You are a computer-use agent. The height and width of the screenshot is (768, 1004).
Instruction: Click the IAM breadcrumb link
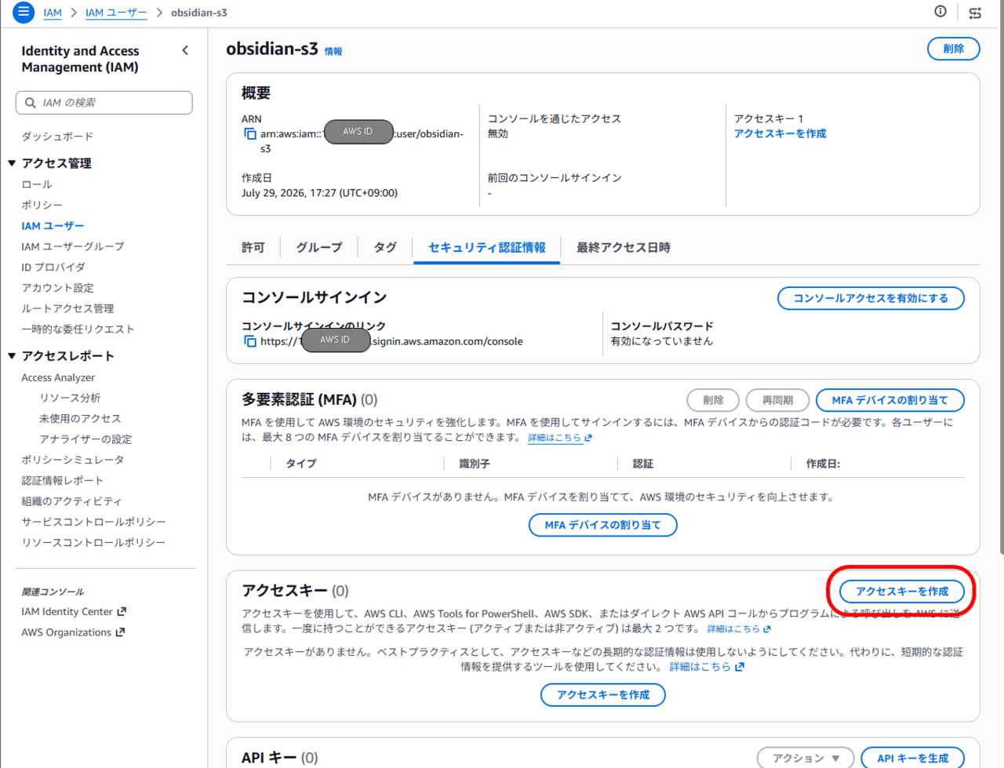[53, 13]
